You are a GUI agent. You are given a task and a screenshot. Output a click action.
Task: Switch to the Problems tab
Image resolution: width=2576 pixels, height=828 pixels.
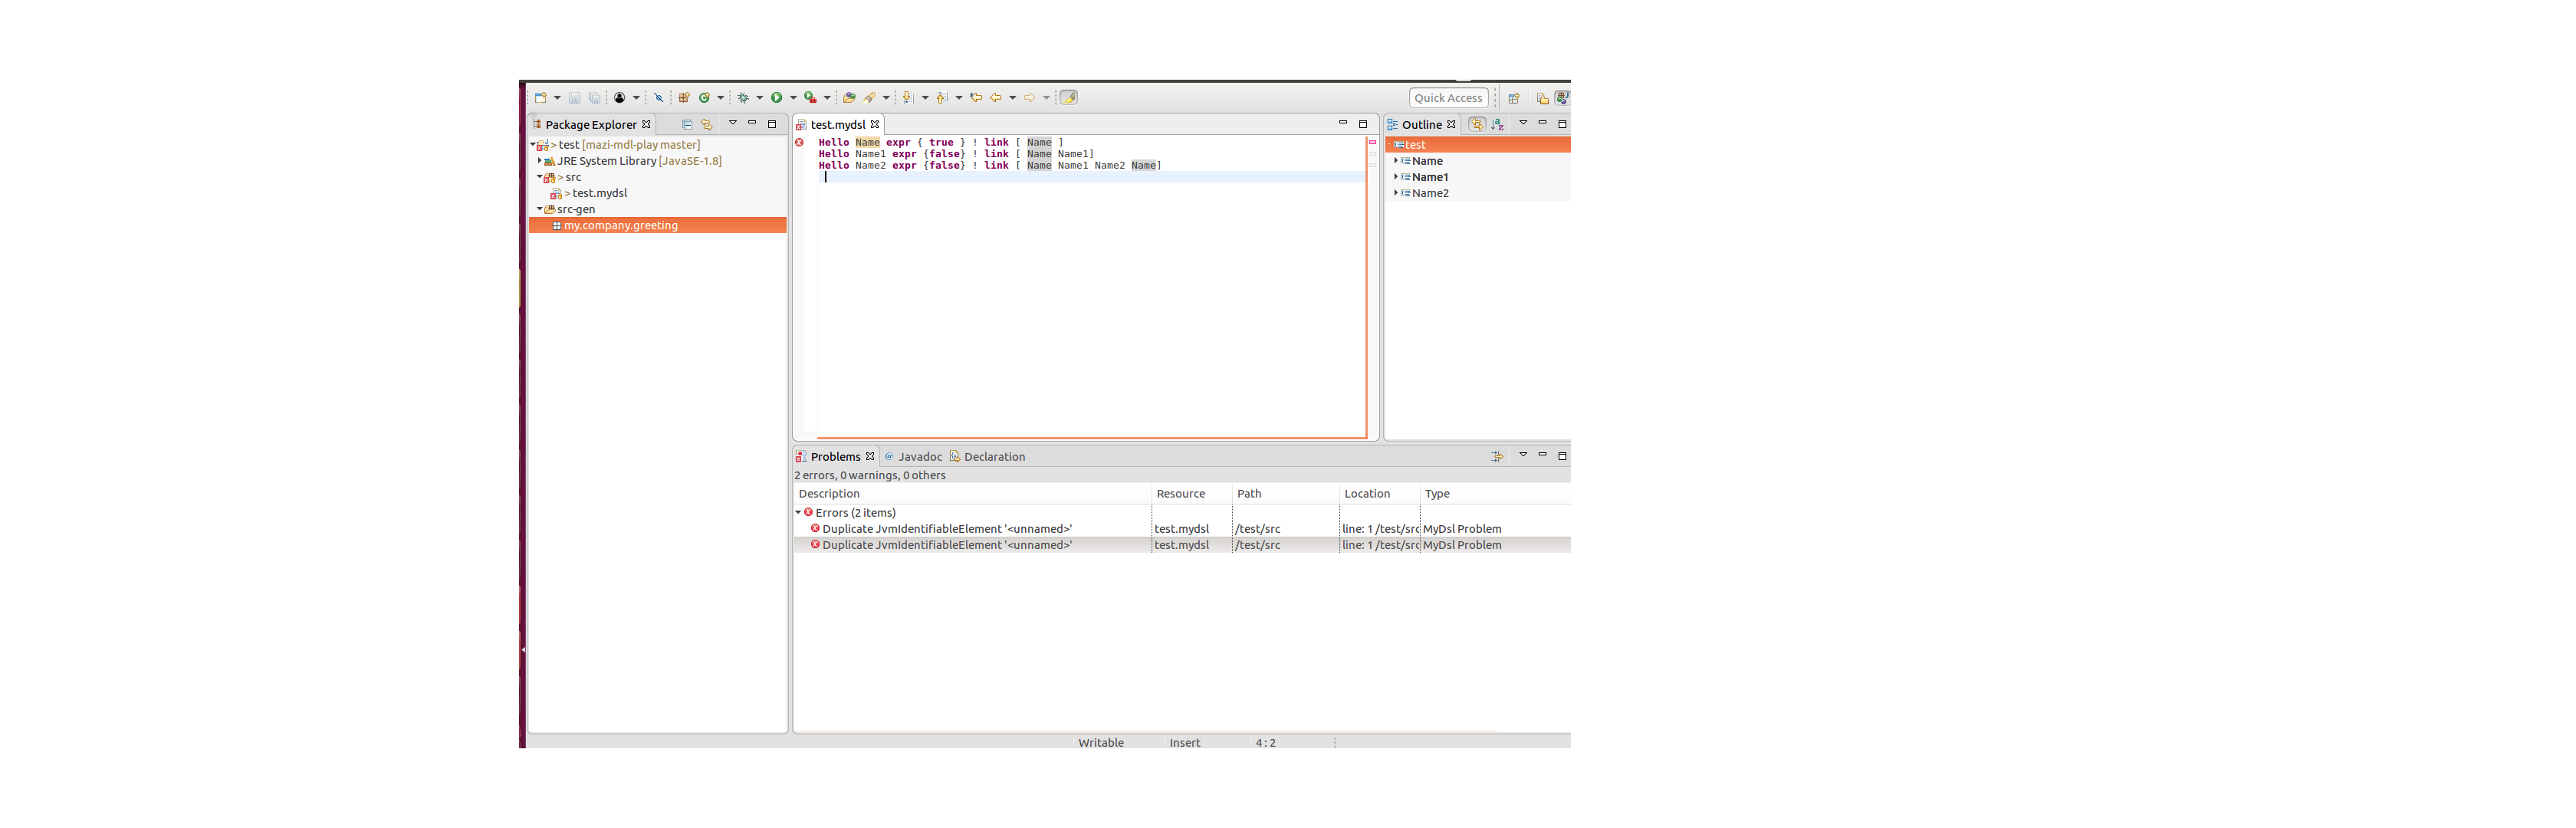tap(835, 457)
